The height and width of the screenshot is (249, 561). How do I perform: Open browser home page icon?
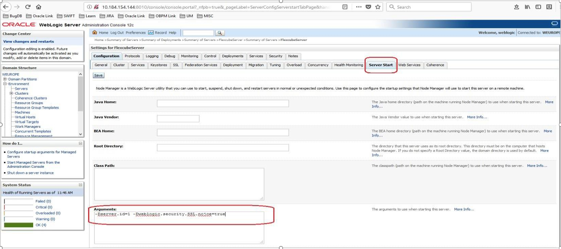39,7
